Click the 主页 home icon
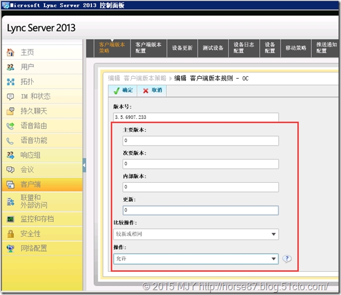 (x=10, y=52)
